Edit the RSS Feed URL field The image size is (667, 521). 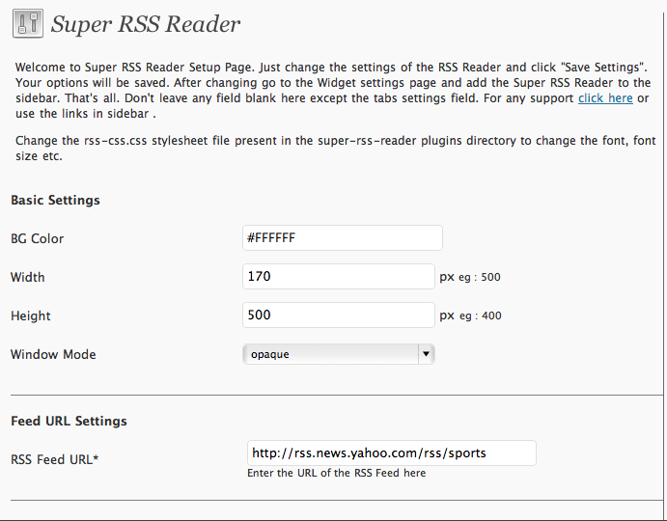(x=391, y=452)
